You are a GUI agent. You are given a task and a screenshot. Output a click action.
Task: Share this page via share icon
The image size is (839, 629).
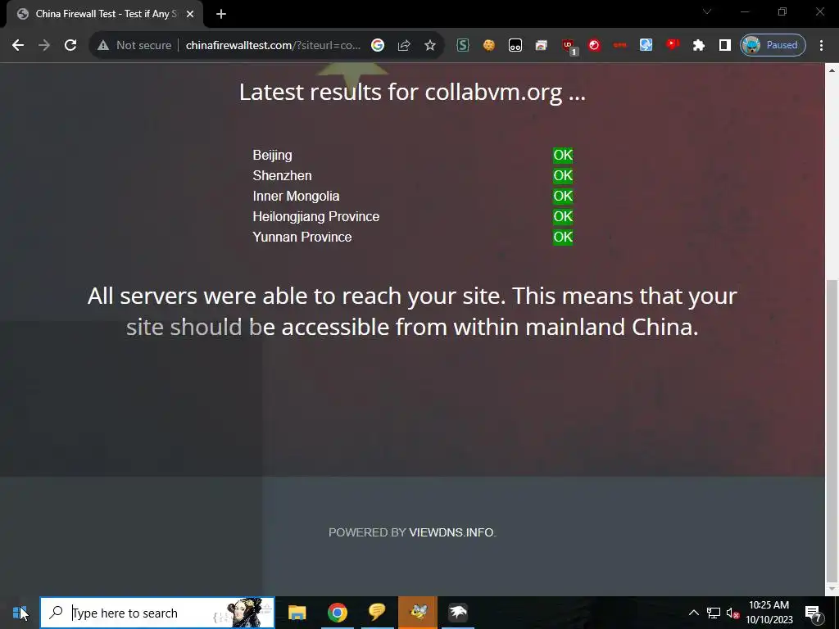(x=404, y=46)
